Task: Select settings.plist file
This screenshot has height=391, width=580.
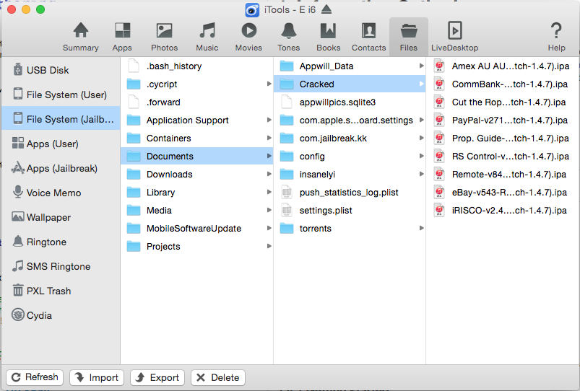Action: [x=350, y=210]
